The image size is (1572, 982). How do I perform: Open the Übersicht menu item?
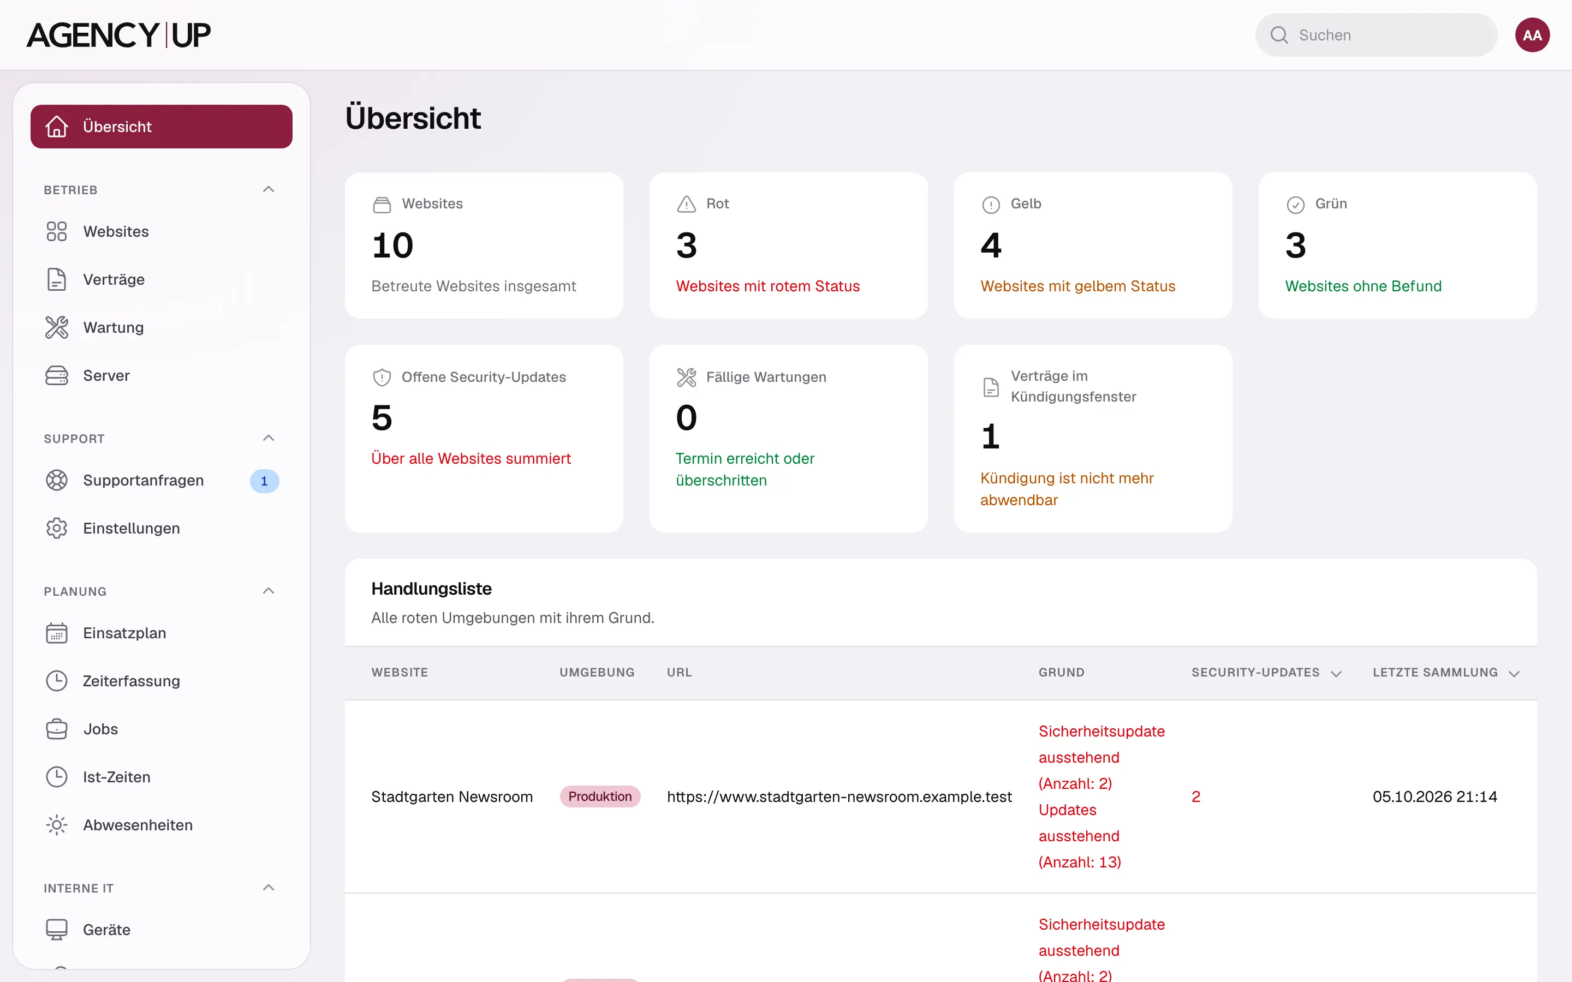point(161,127)
